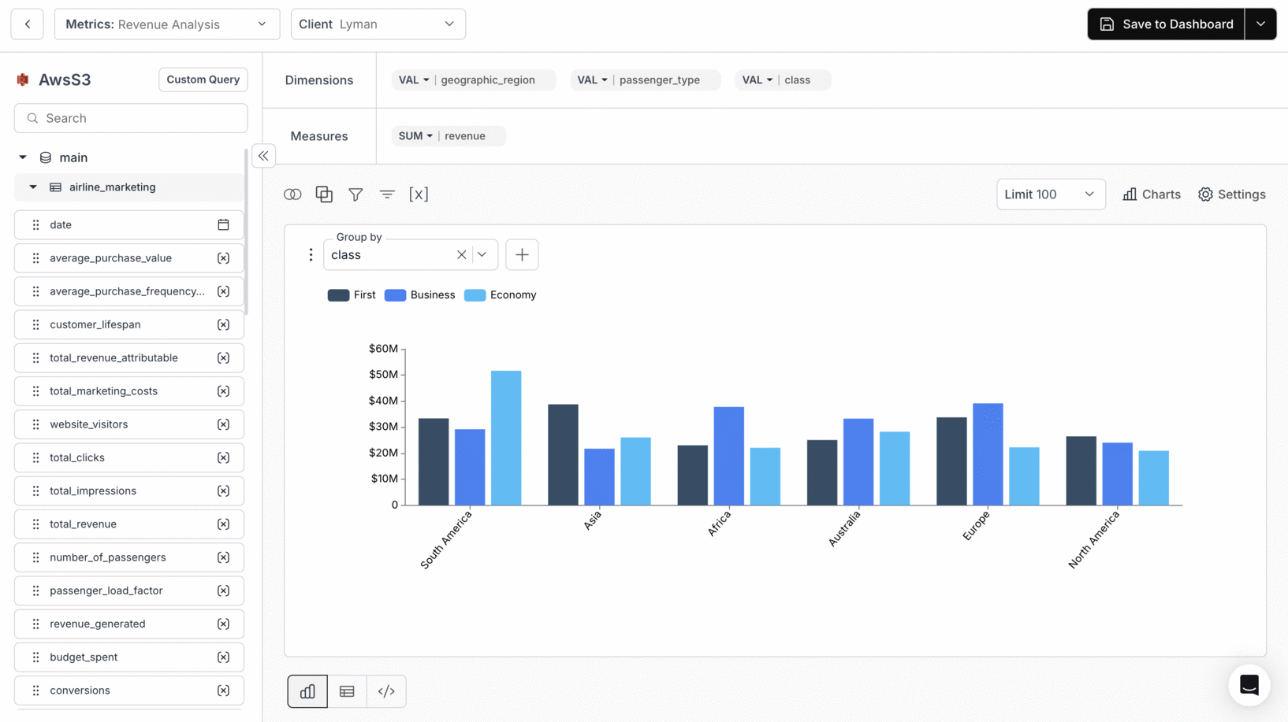Select the duplicate query icon

pyautogui.click(x=324, y=194)
